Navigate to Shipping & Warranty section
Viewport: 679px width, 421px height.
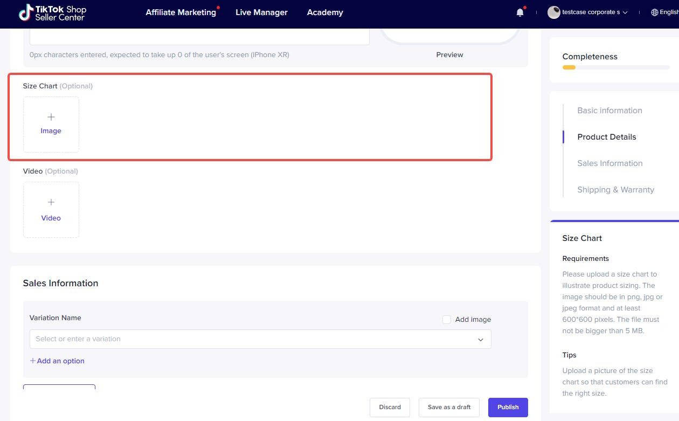(x=615, y=190)
